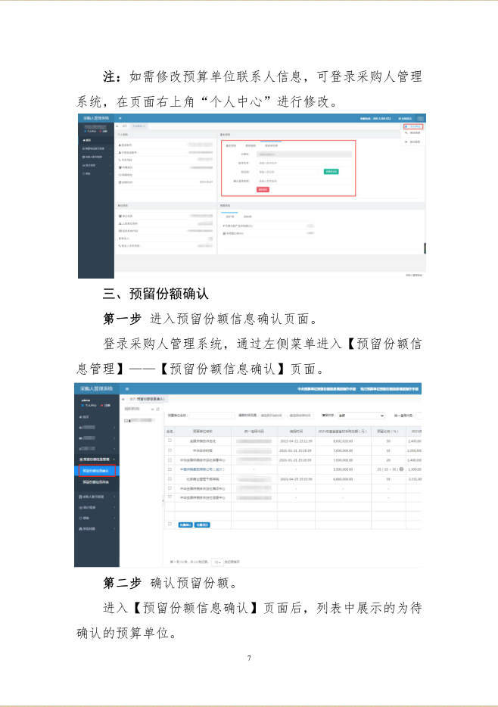Tick checkbox for the 8,002,020.00 row
Image resolution: width=498 pixels, height=707 pixels.
click(x=170, y=441)
